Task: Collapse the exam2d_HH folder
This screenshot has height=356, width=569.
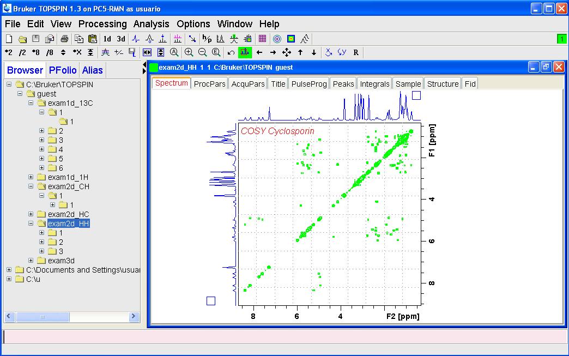Action: [31, 224]
